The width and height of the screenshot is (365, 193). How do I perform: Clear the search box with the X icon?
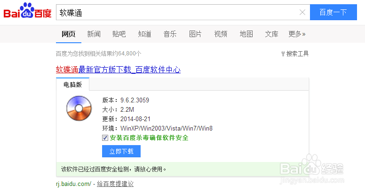point(302,12)
